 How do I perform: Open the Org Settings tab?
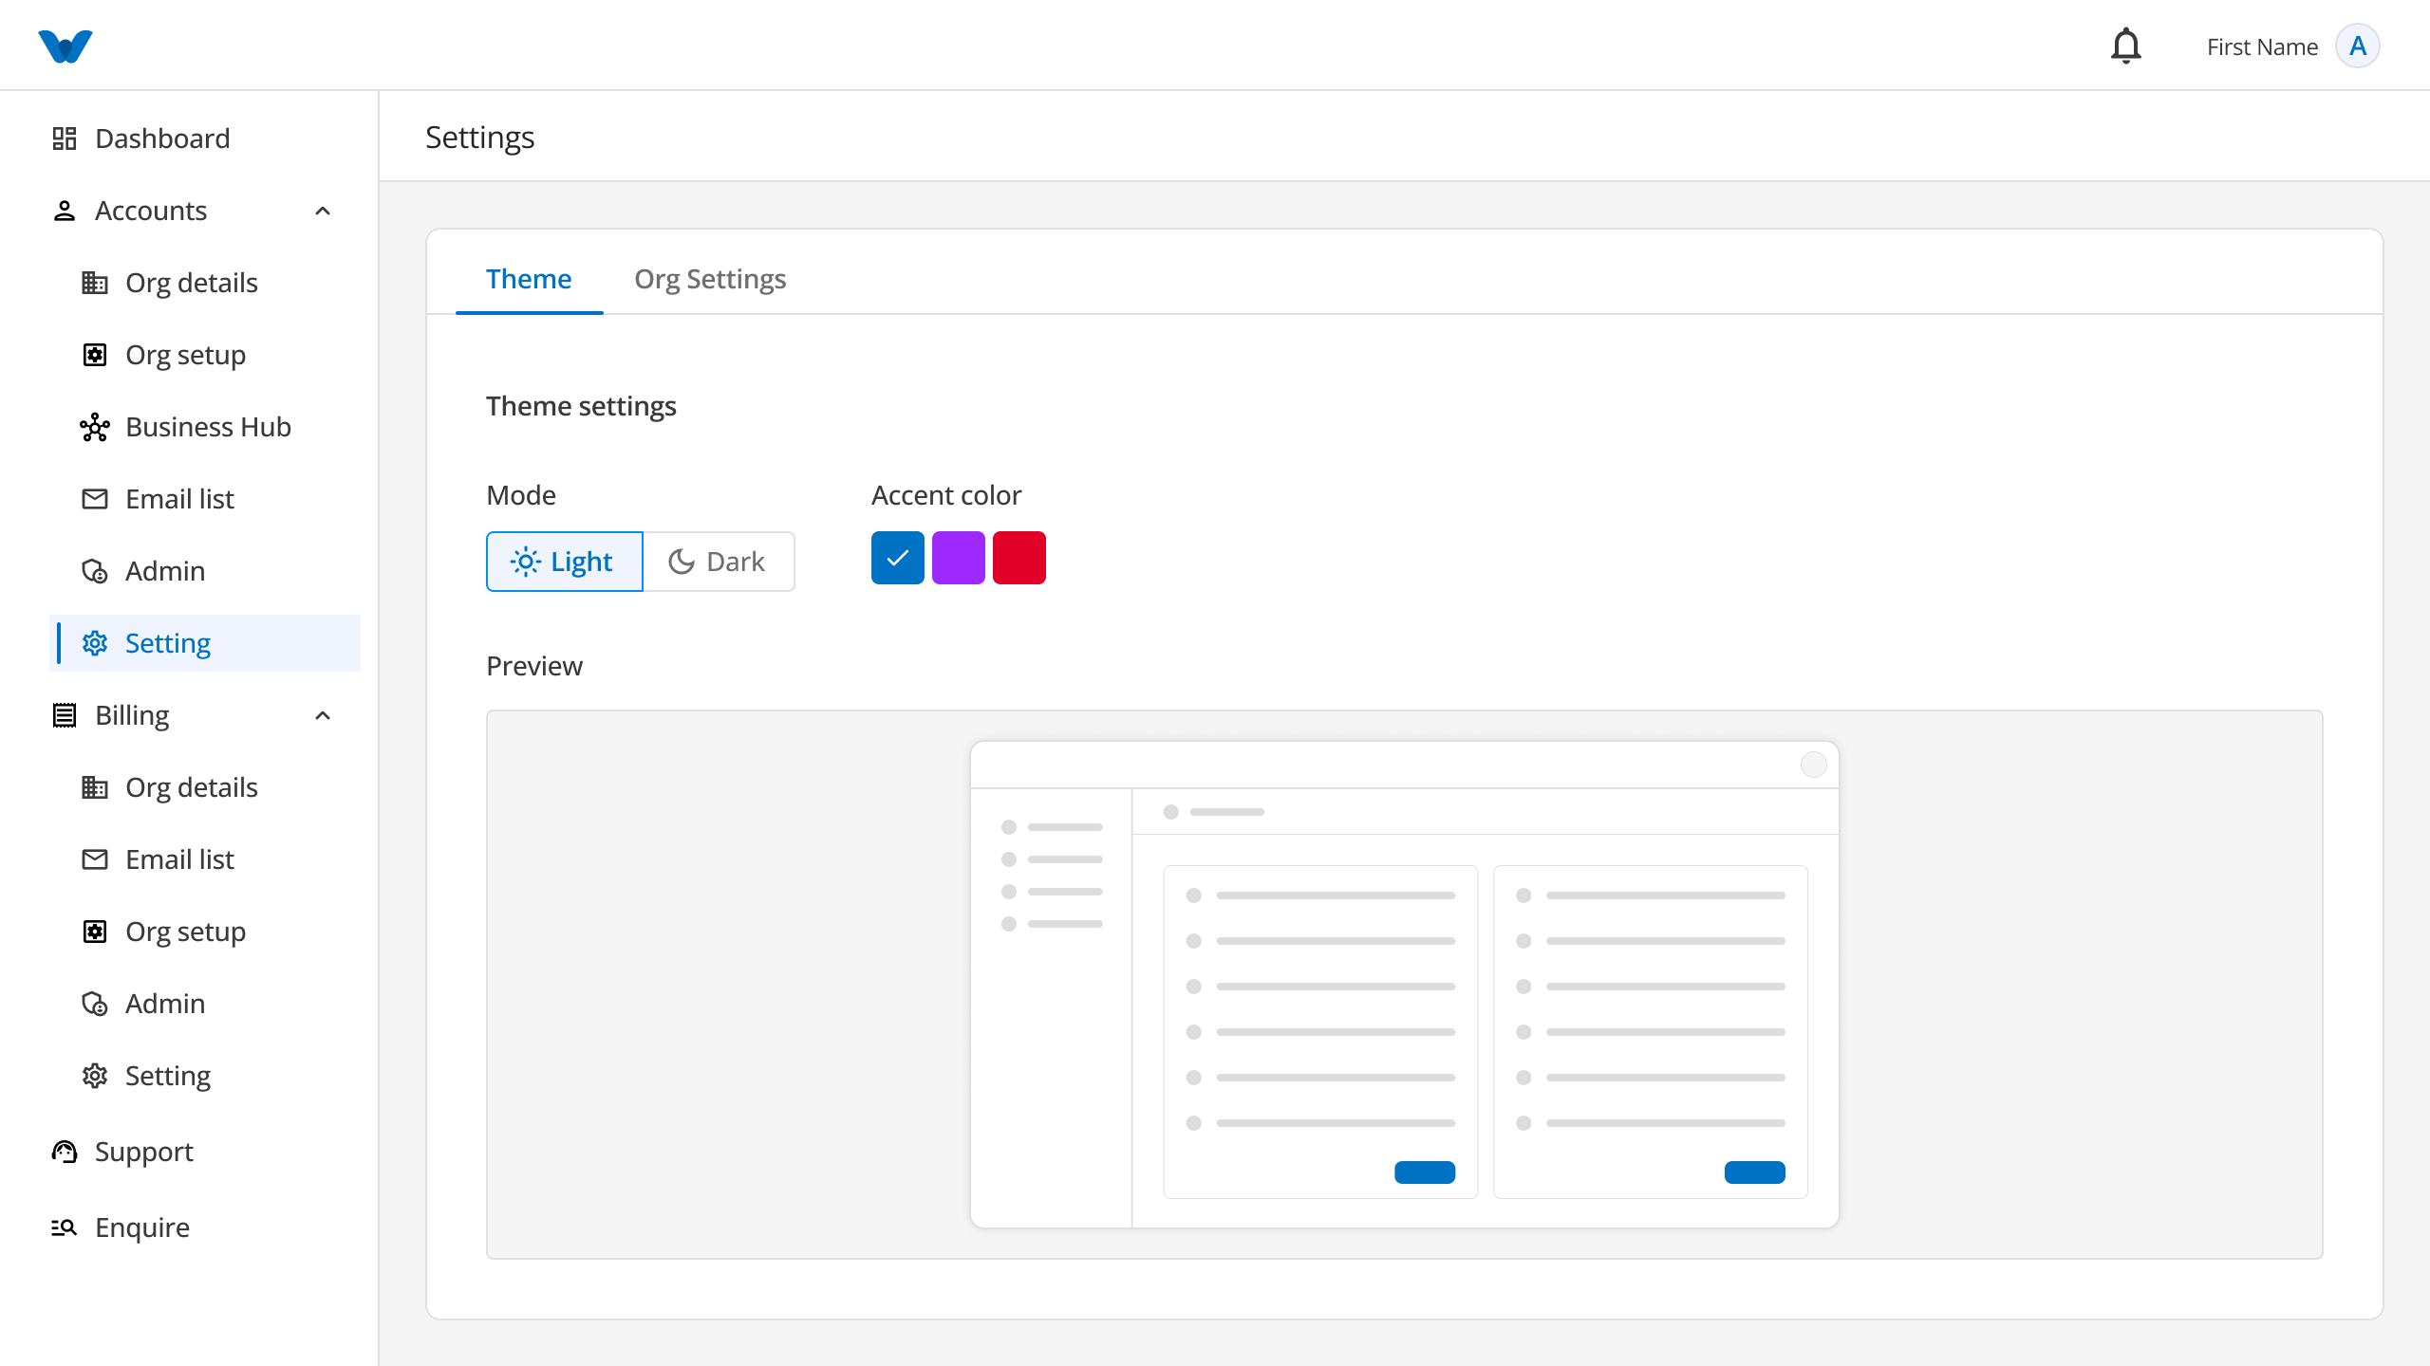710,279
